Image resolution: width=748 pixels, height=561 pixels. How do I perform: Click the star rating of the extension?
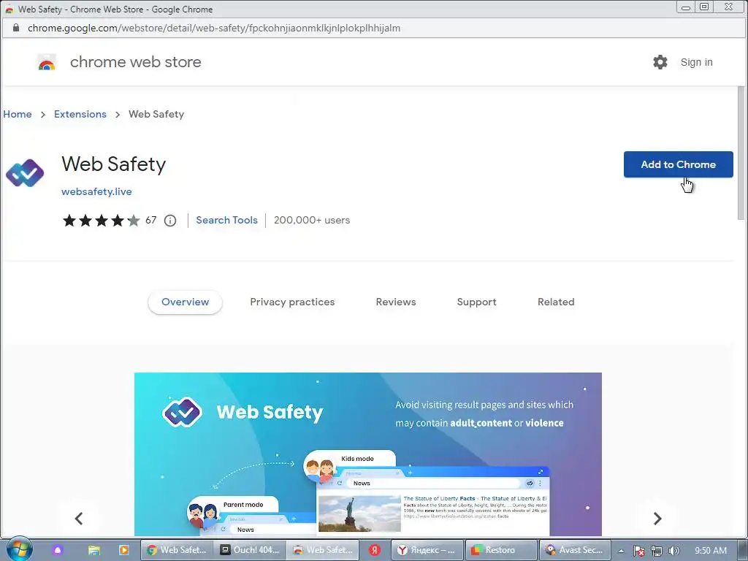click(x=101, y=221)
